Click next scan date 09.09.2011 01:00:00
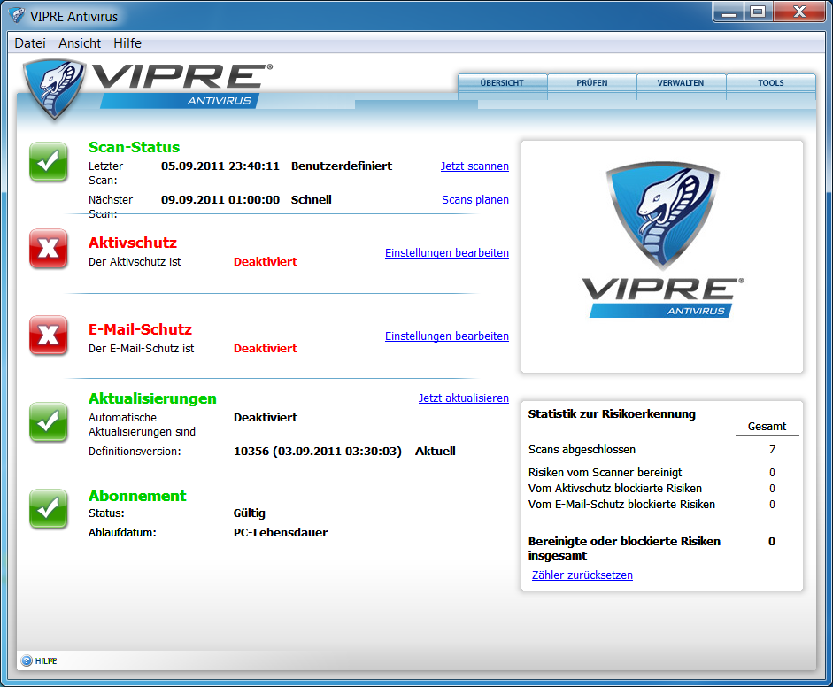833x687 pixels. [x=220, y=200]
